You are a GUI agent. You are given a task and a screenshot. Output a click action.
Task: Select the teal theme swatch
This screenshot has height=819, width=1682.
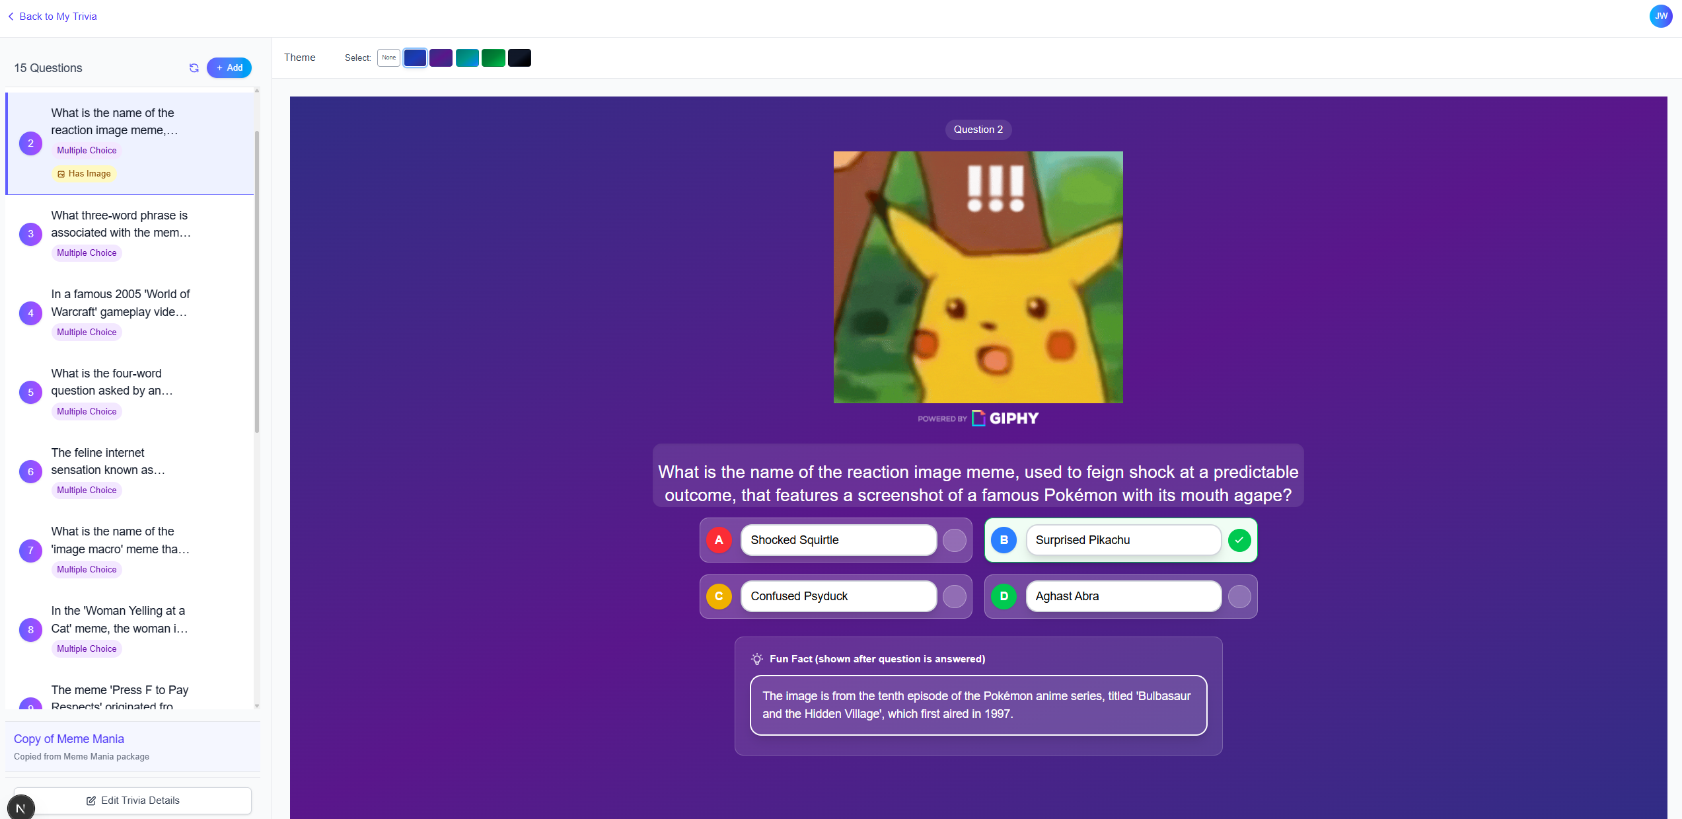click(467, 58)
